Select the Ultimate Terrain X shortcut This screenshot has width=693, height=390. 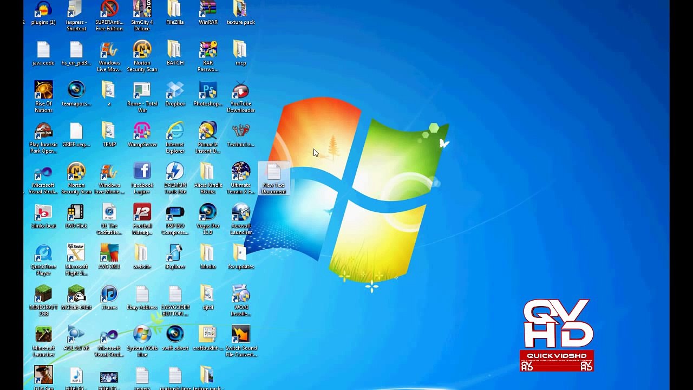(x=241, y=178)
